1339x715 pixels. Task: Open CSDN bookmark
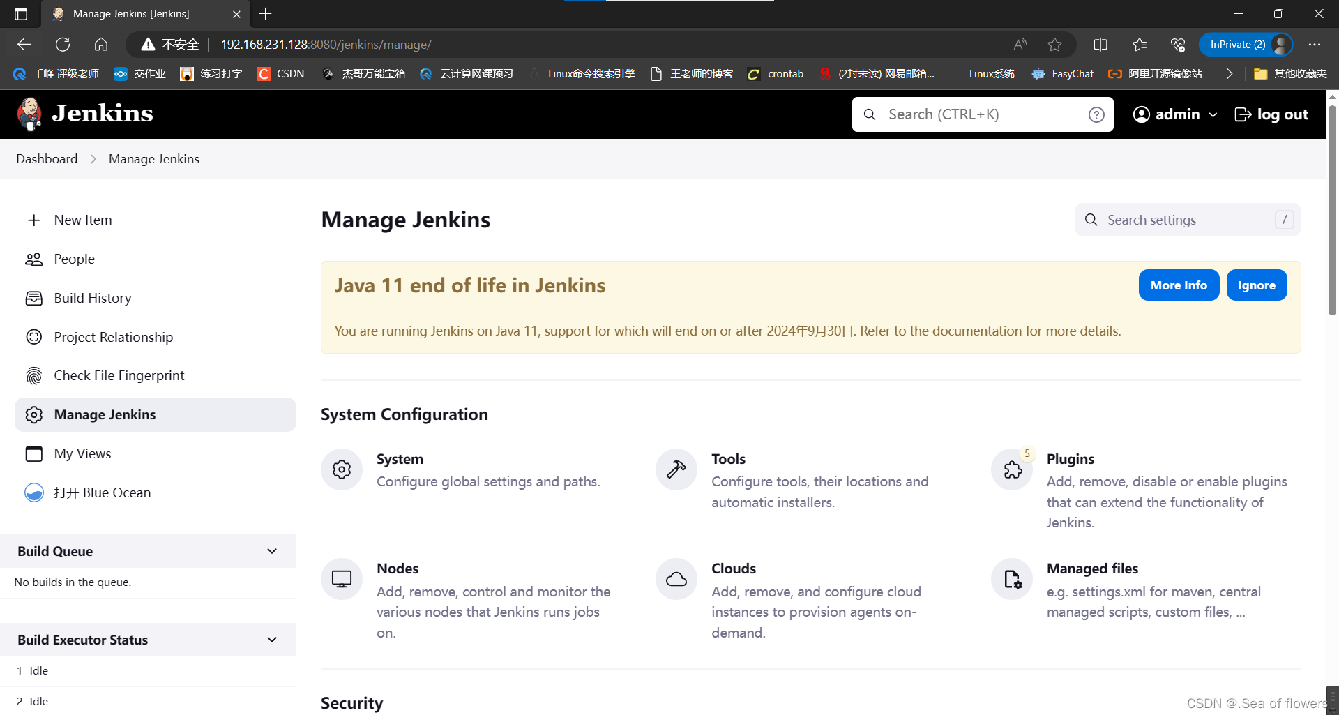click(x=281, y=73)
